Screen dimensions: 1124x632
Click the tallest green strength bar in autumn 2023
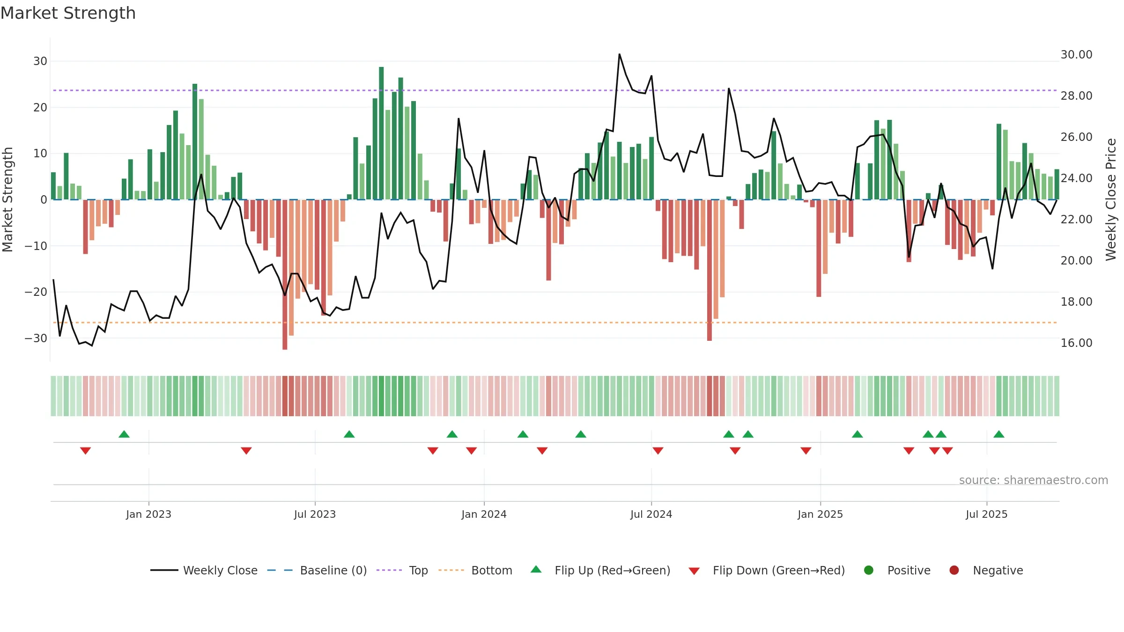[381, 133]
